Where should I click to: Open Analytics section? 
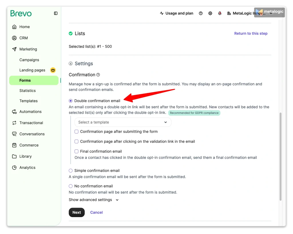click(x=27, y=168)
